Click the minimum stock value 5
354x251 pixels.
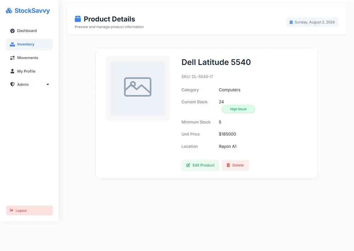click(x=220, y=122)
